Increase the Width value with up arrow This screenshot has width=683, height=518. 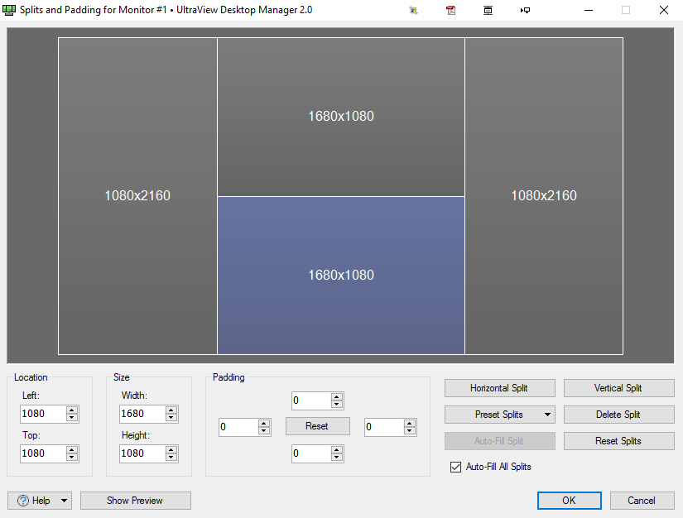(171, 410)
